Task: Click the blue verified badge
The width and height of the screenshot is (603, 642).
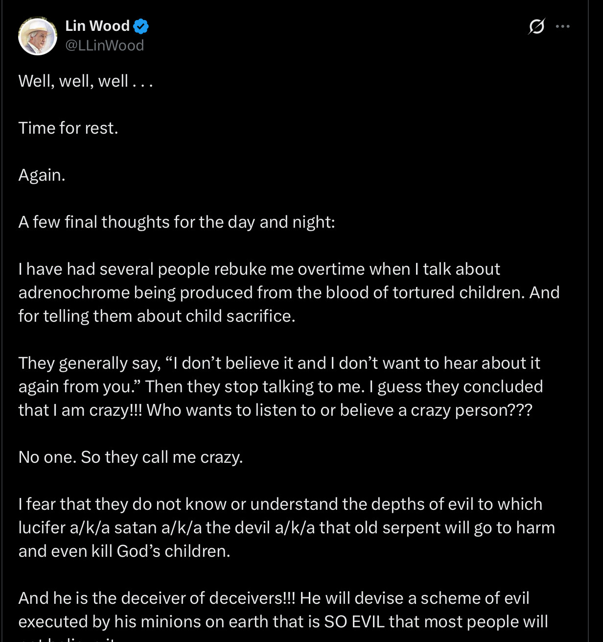Action: 141,26
